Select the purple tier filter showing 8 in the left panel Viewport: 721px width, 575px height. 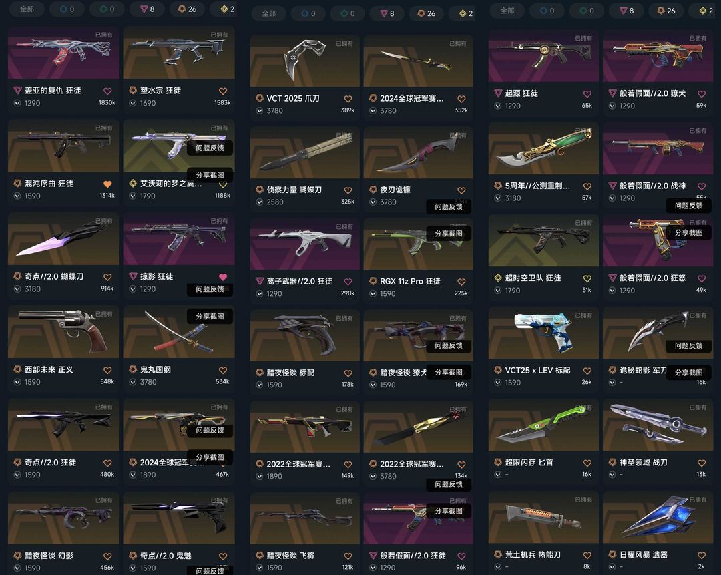click(x=148, y=9)
